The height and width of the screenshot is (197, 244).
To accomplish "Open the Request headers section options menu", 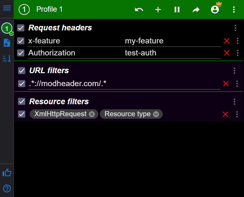I will coord(235,28).
